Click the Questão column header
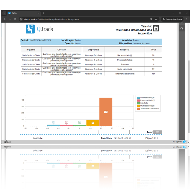 pos(62,50)
